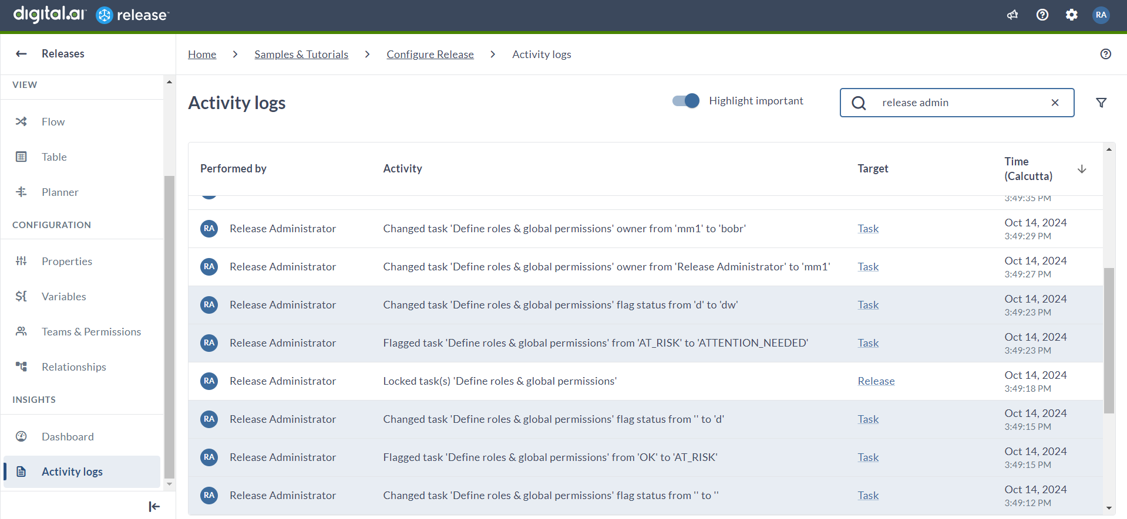
Task: Open Task link for owner 'mm1' to 'bobr'
Action: 868,229
